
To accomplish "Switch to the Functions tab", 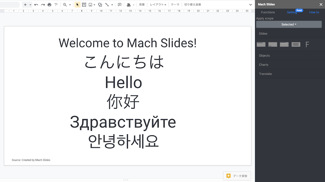I will click(268, 12).
